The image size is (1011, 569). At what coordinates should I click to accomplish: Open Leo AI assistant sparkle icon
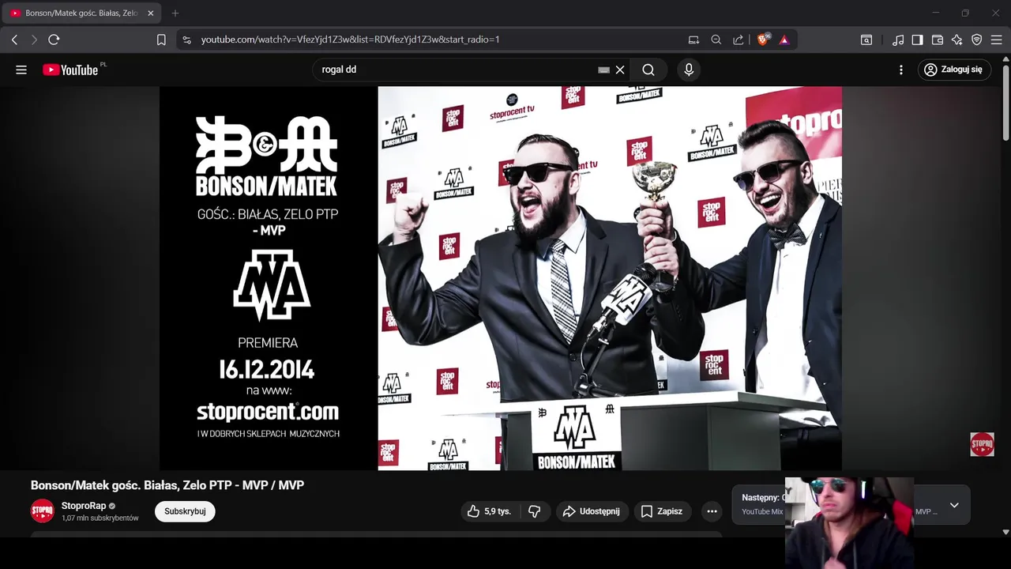(x=957, y=40)
